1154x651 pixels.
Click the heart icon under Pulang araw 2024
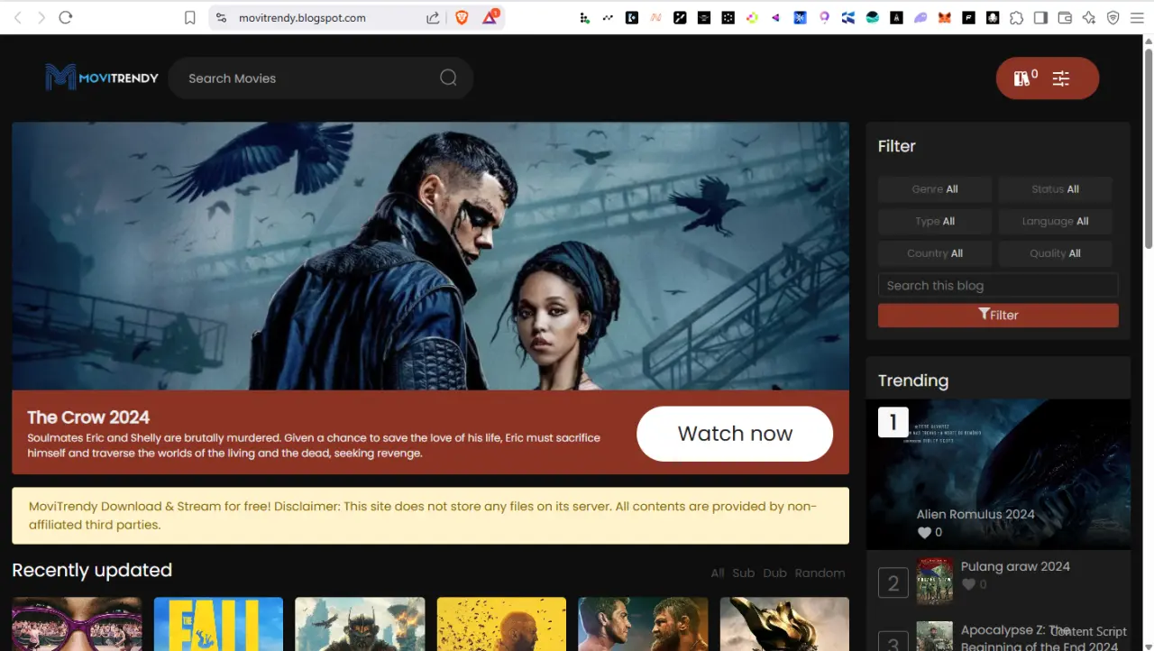[x=968, y=584]
